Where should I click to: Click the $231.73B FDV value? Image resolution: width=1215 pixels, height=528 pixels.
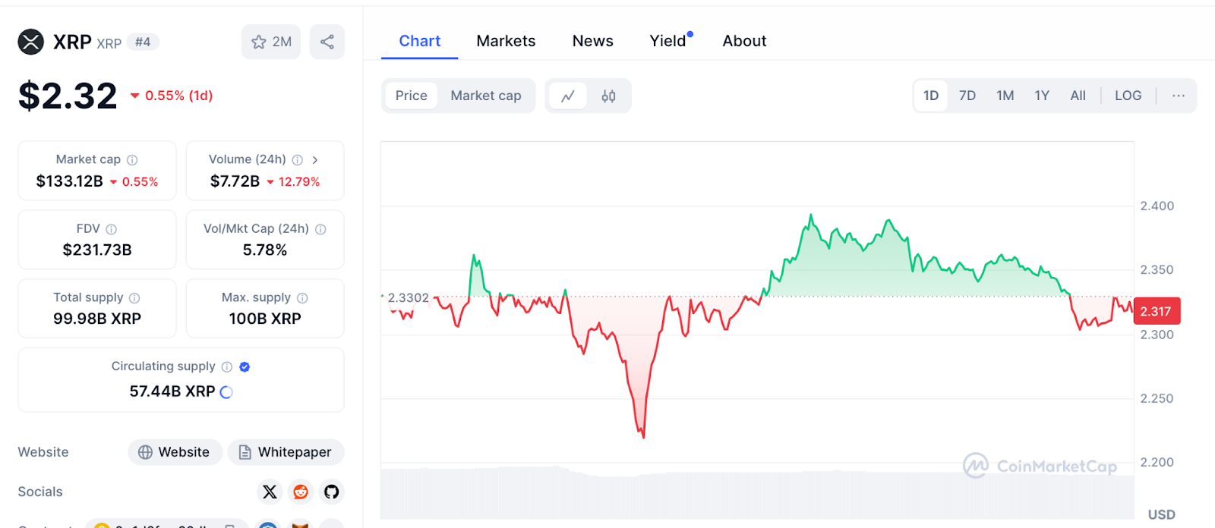point(97,250)
